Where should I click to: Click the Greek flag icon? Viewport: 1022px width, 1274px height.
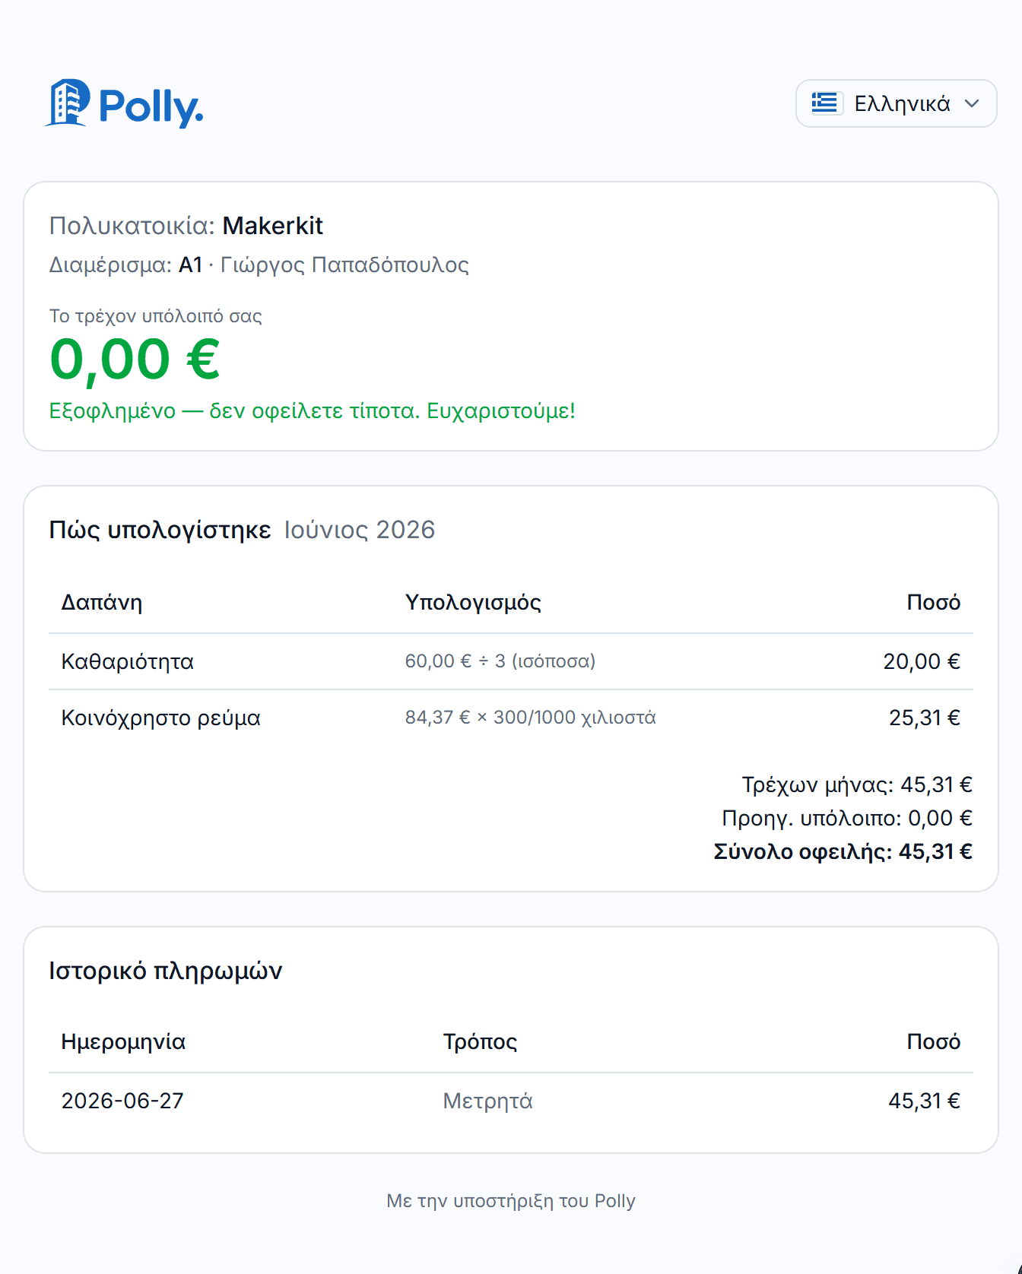824,103
